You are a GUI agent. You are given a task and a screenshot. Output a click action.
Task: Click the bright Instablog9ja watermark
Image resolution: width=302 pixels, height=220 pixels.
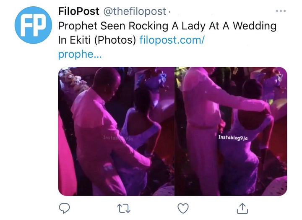point(233,137)
